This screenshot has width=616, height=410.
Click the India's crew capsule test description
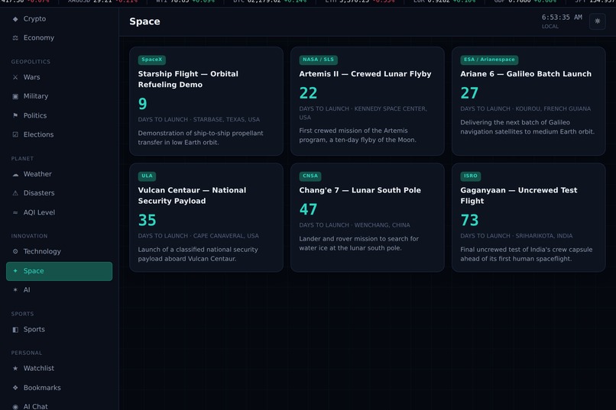[526, 253]
